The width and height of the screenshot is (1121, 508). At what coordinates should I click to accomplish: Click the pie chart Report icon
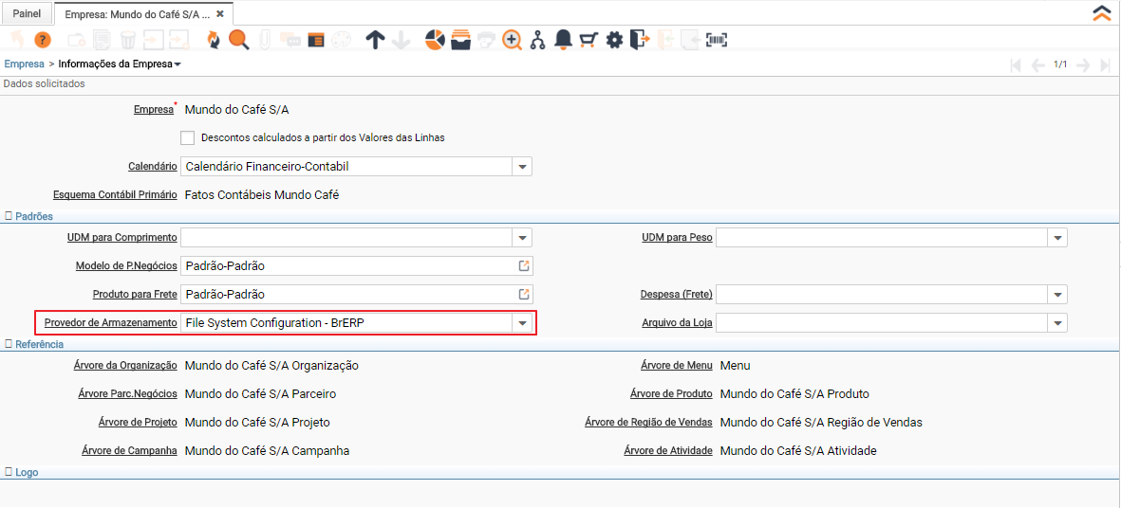click(x=435, y=40)
